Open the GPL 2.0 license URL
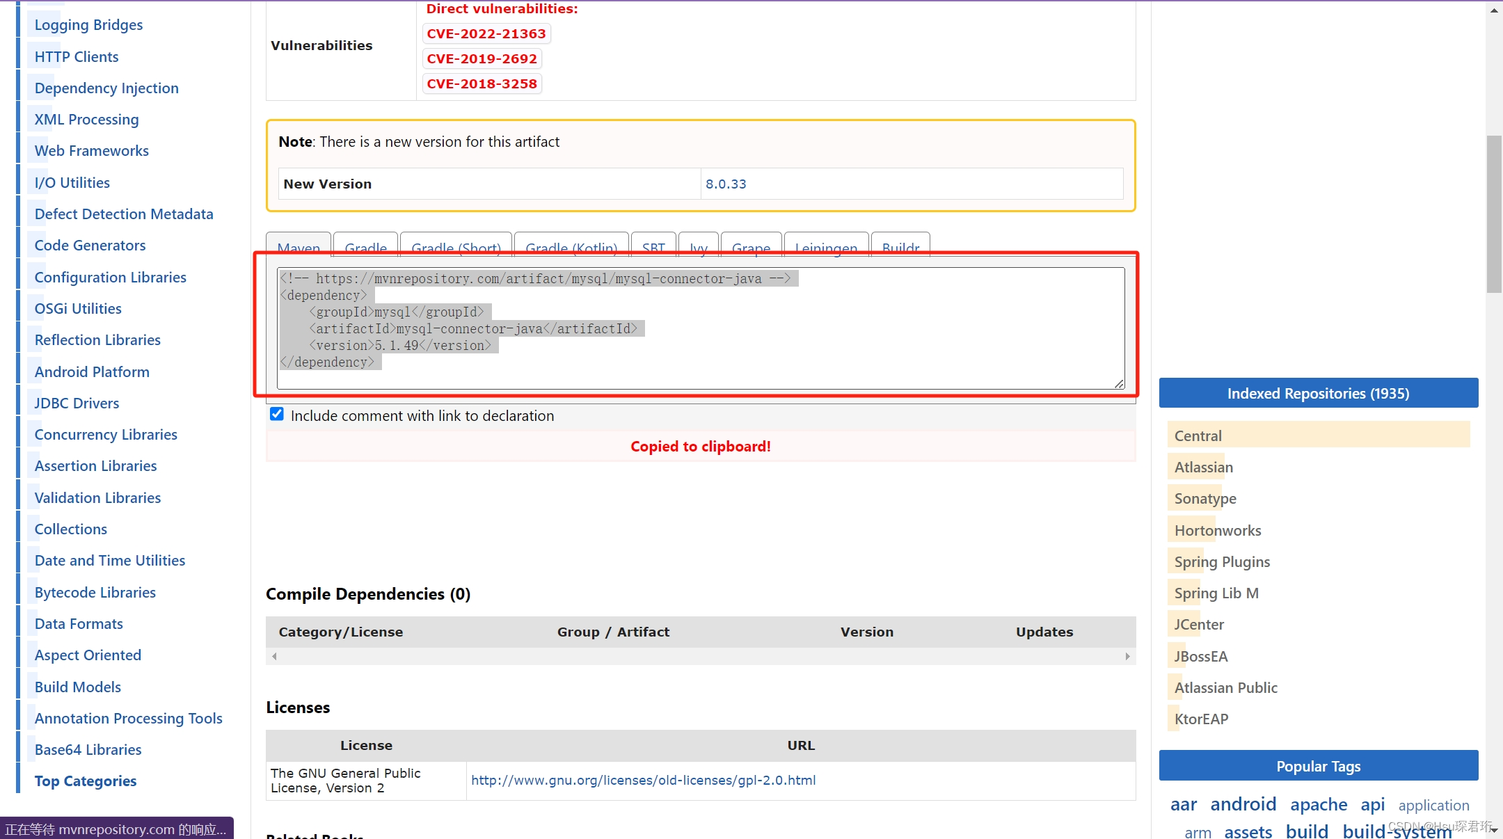 point(643,780)
